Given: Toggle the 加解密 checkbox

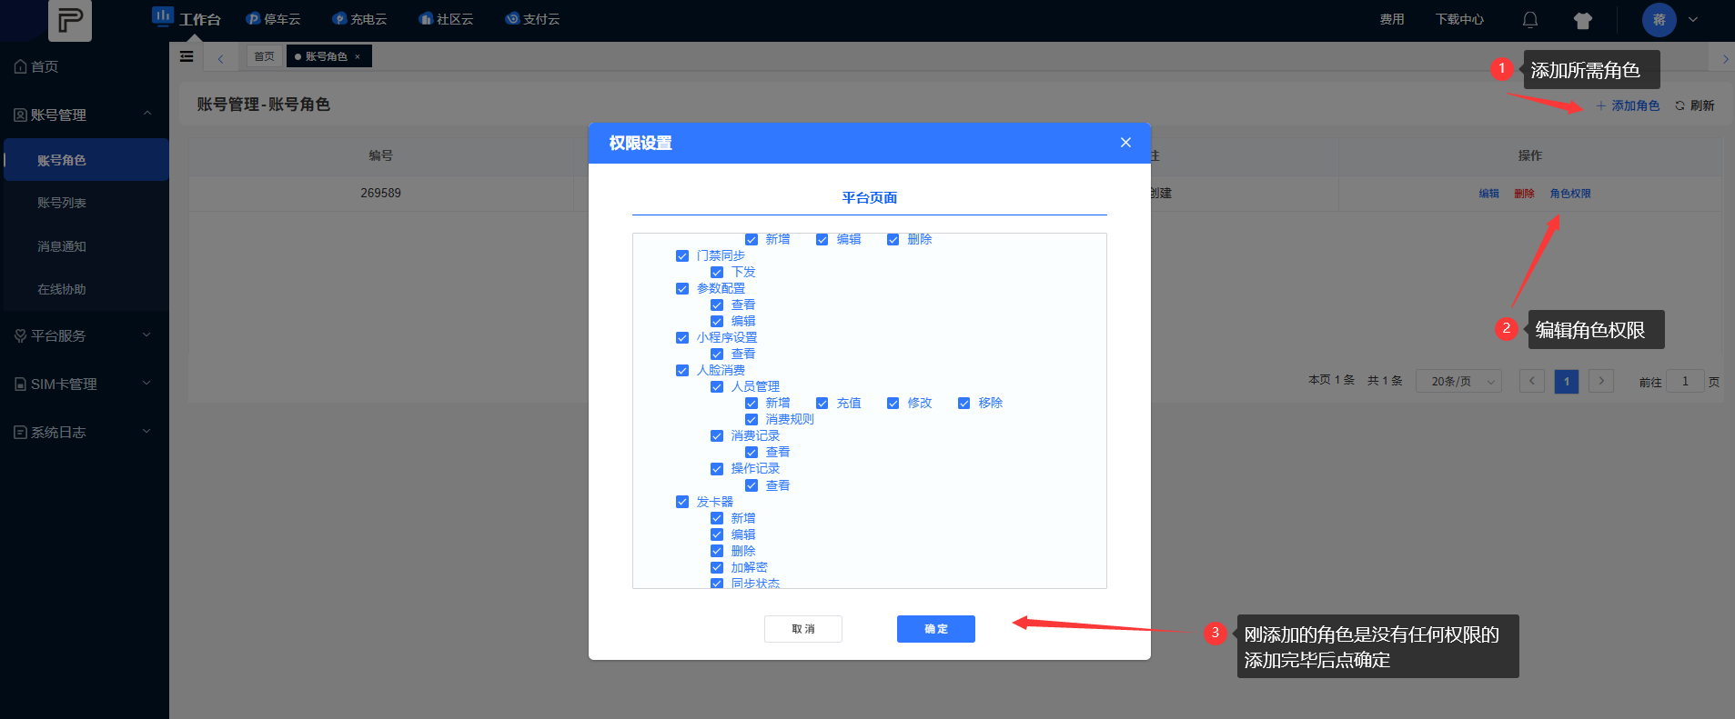Looking at the screenshot, I should (717, 568).
